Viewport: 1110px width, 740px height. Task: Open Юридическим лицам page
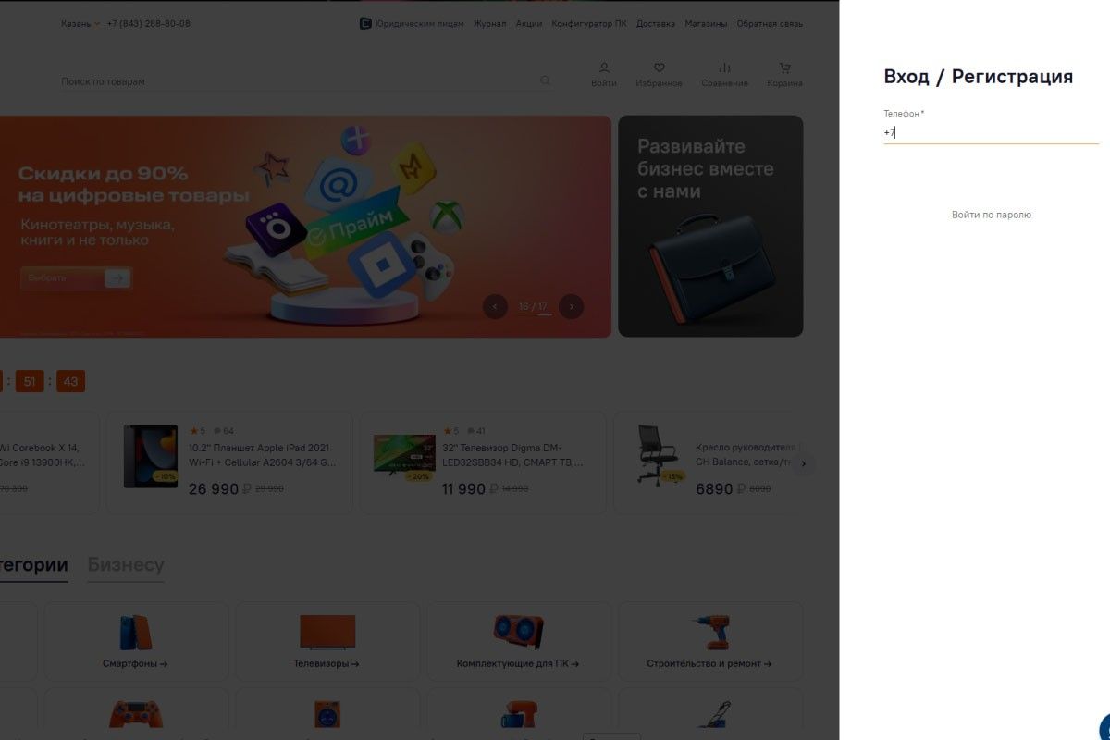pos(412,23)
